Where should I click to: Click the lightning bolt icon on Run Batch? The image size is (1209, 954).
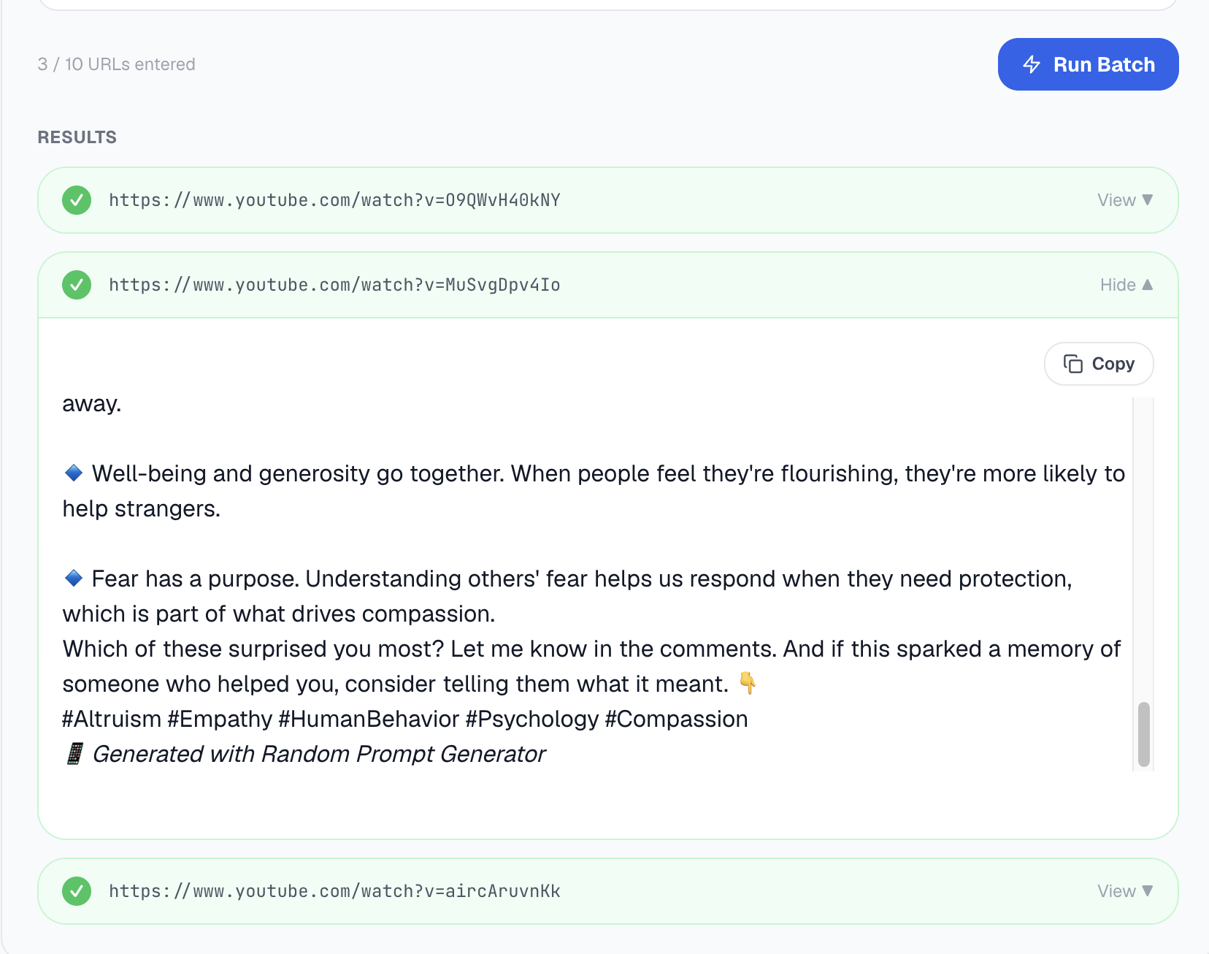click(x=1032, y=64)
